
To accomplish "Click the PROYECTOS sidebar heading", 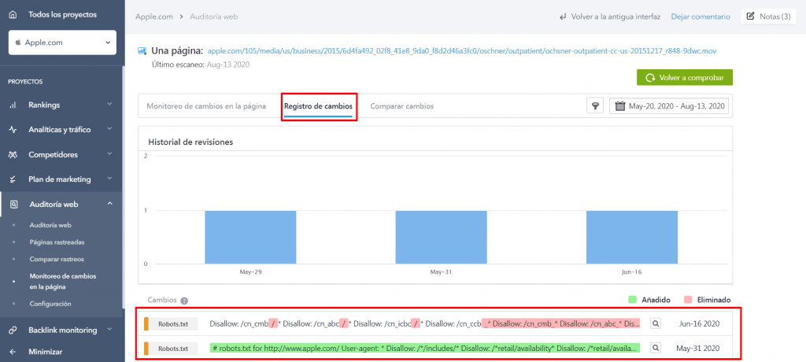I will (25, 81).
